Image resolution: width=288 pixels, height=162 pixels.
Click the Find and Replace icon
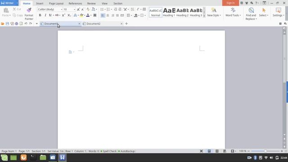tap(251, 10)
